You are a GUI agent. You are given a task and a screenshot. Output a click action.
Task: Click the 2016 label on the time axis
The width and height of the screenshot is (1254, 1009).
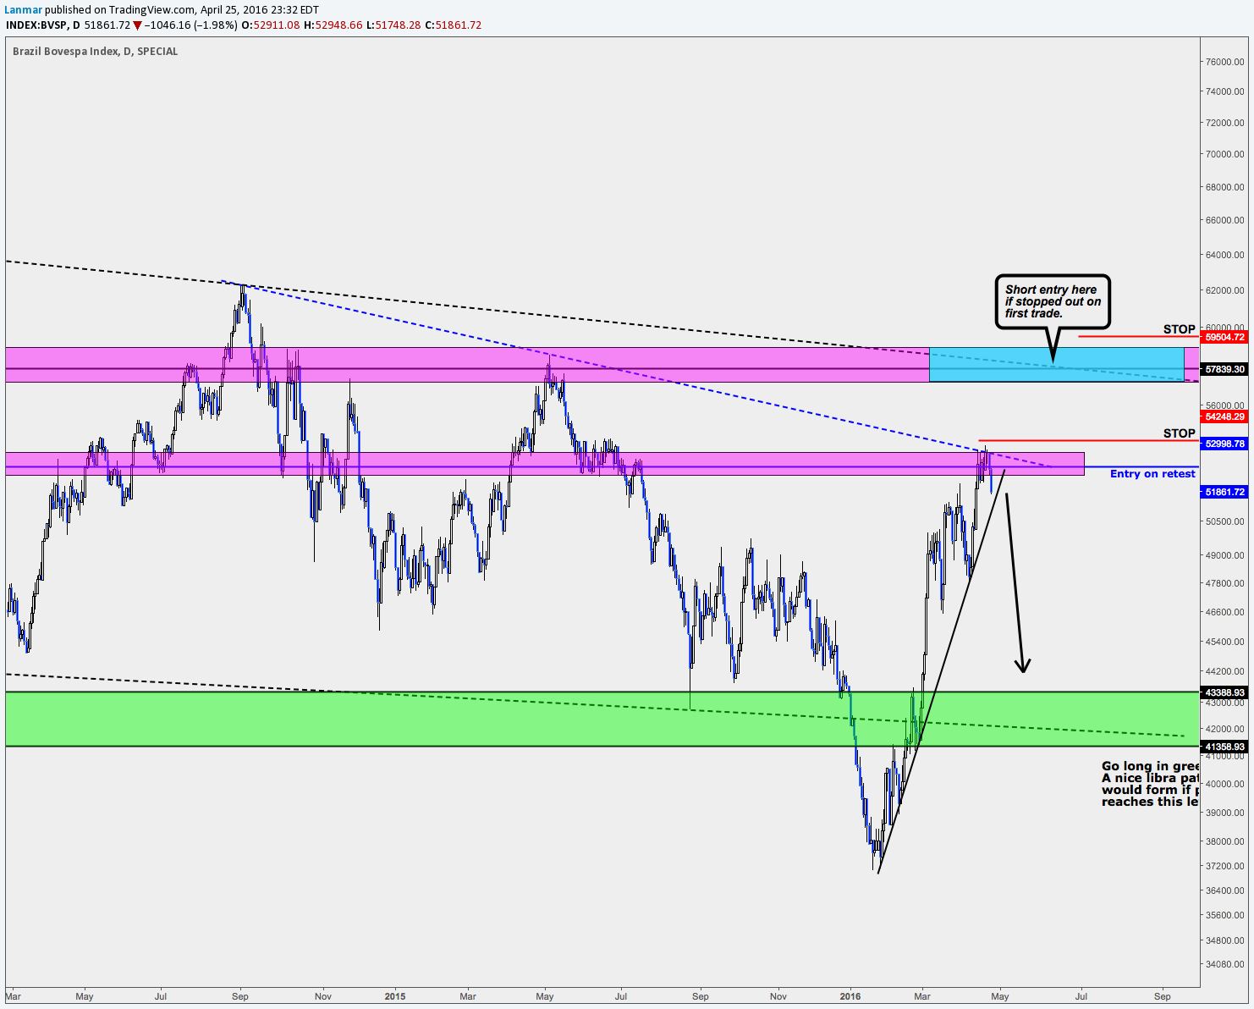(850, 996)
